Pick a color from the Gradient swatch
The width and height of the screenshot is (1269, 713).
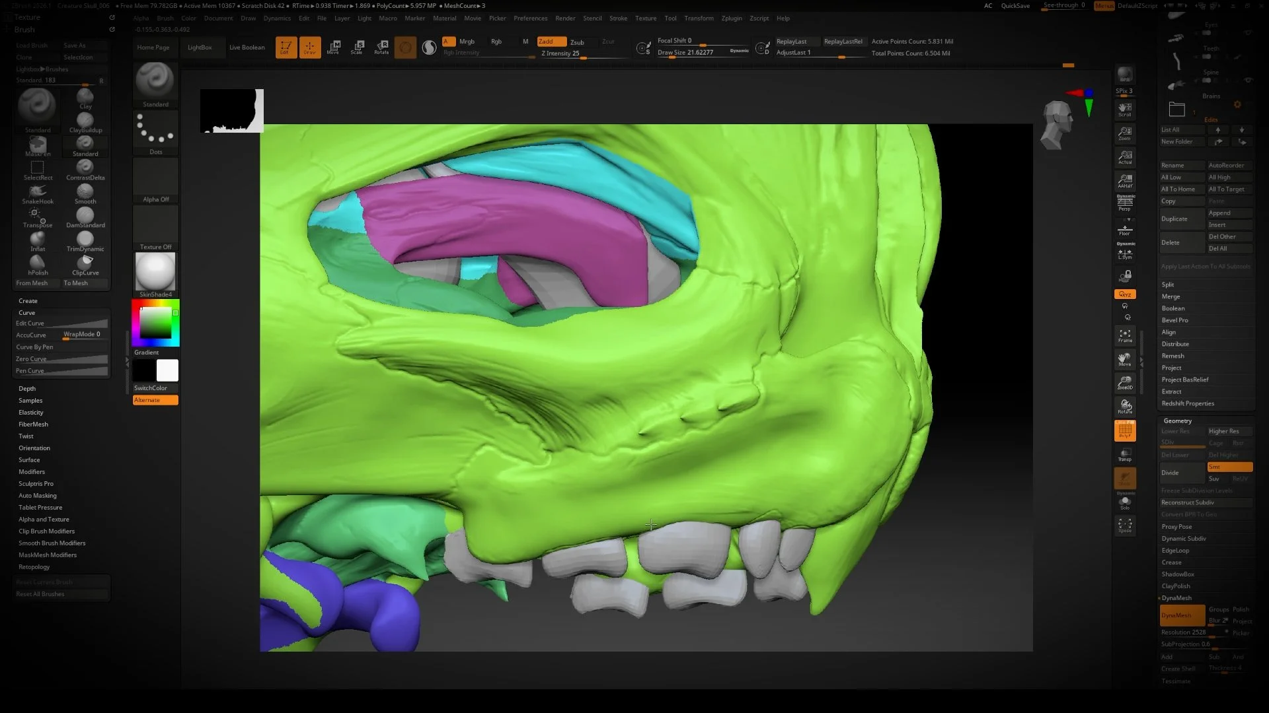(x=155, y=322)
